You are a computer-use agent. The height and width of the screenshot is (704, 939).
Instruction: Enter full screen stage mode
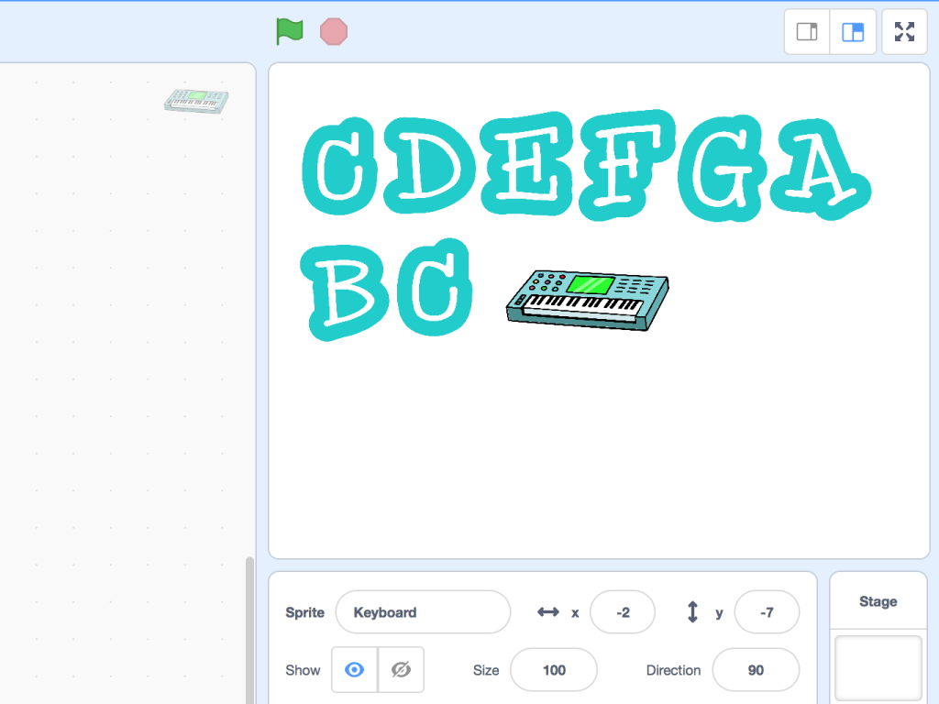click(x=904, y=32)
